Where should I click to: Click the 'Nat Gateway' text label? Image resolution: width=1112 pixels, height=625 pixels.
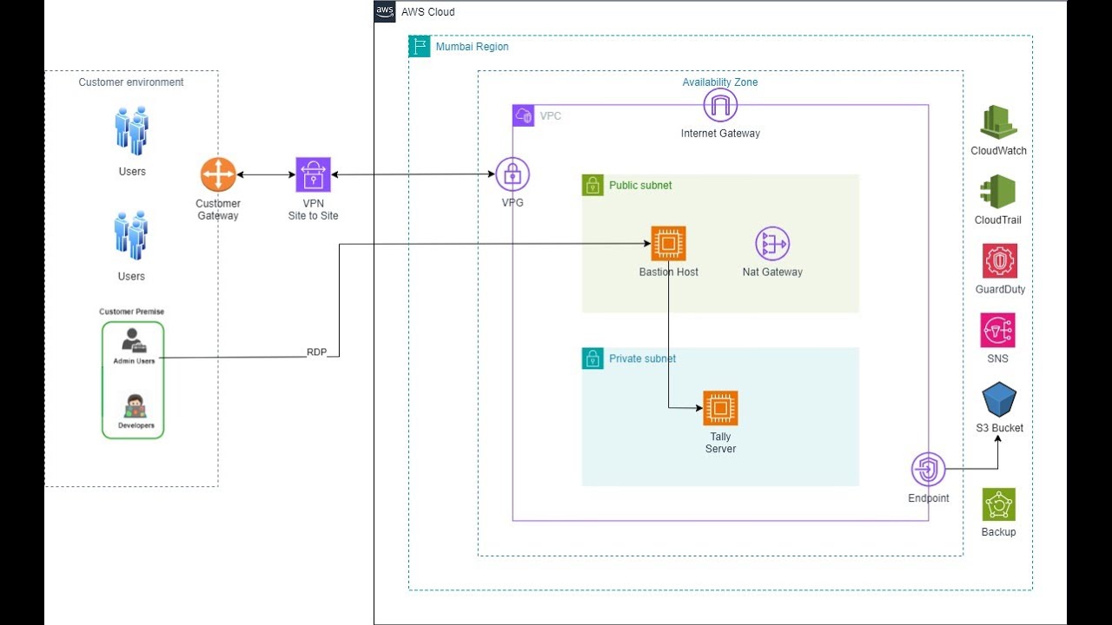(772, 272)
